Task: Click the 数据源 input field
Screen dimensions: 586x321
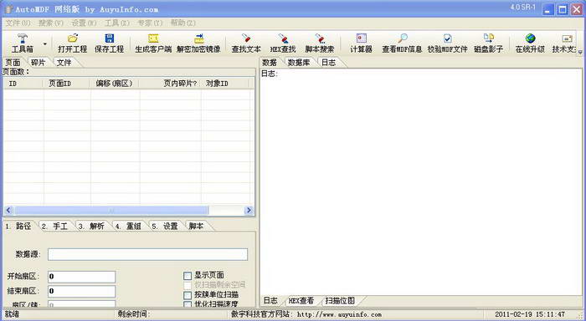Action: point(147,254)
